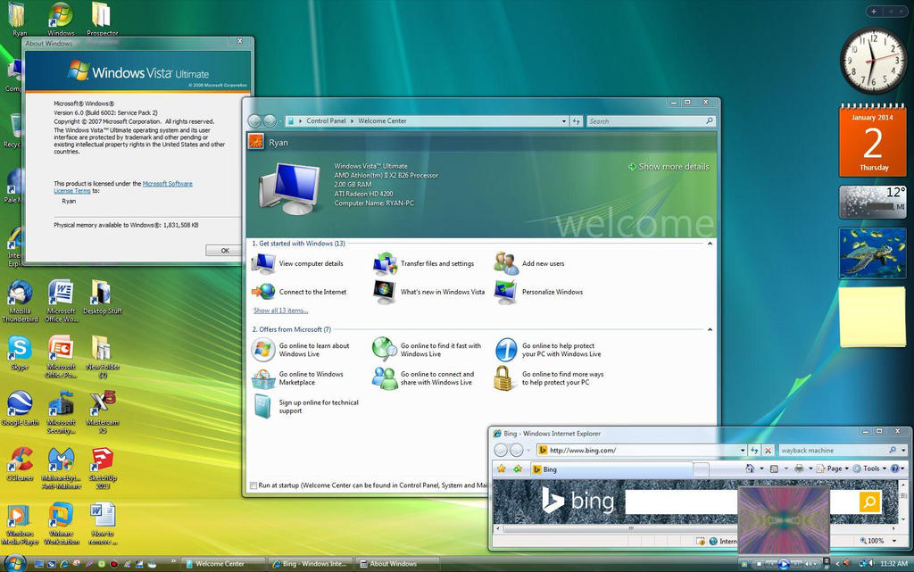
Task: Switch to Welcome Center taskbar button
Action: tap(224, 564)
